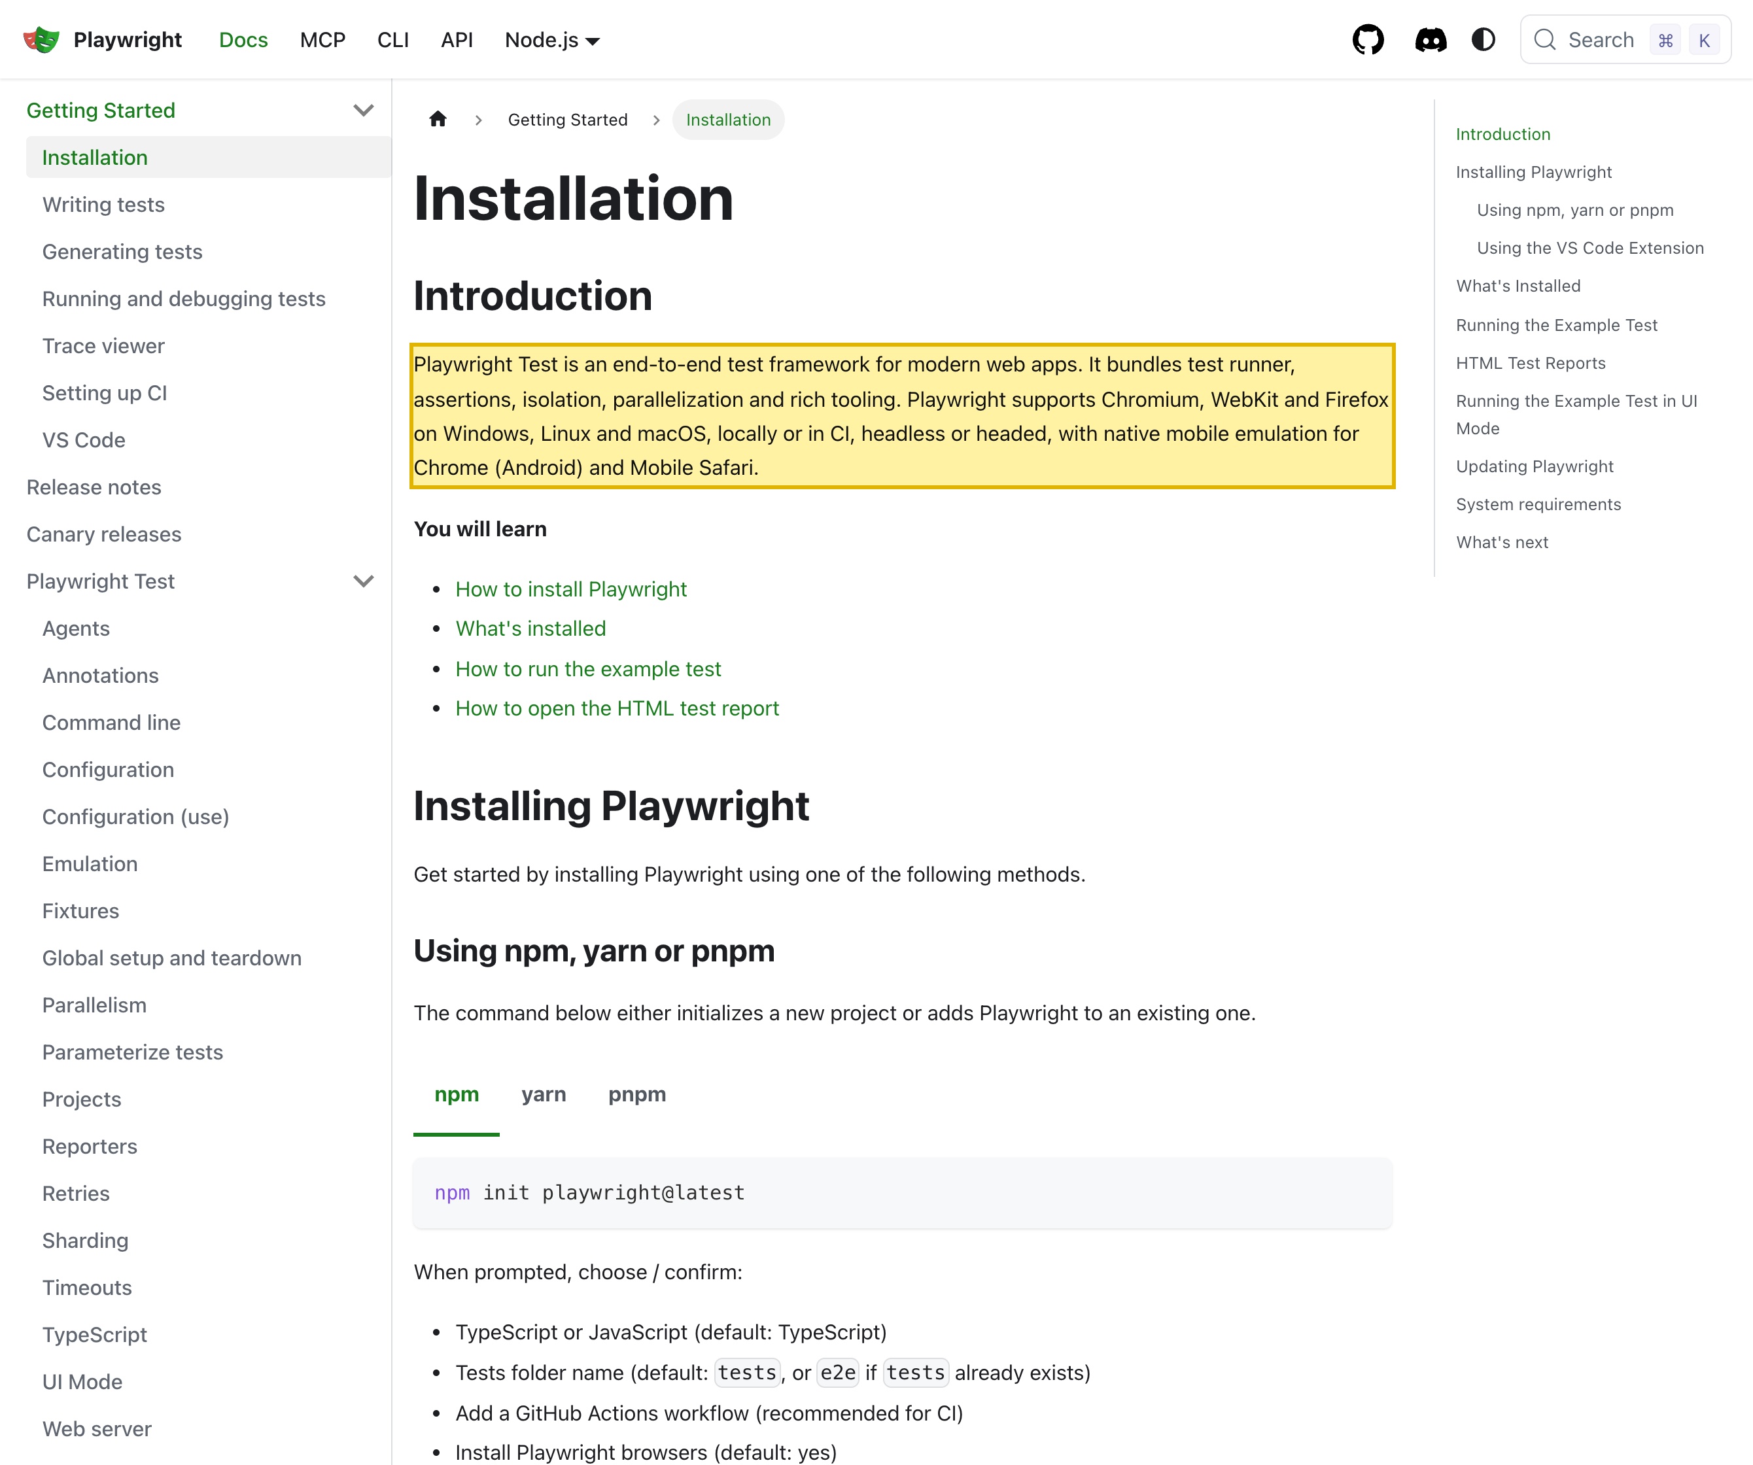Click Getting Started in the breadcrumb
Viewport: 1753px width, 1465px height.
click(568, 120)
